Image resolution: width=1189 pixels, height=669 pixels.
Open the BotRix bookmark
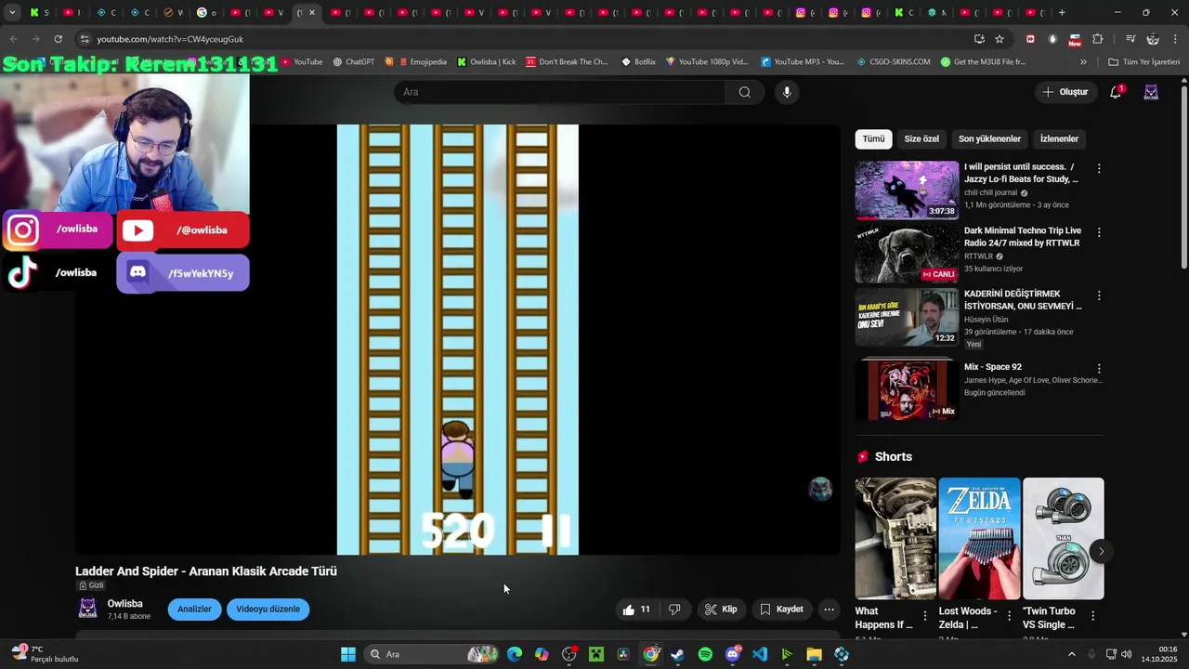tap(638, 62)
